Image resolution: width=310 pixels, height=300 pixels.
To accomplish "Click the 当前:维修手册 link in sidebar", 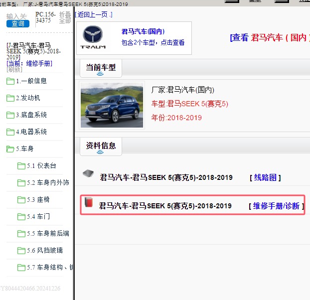I will point(29,63).
